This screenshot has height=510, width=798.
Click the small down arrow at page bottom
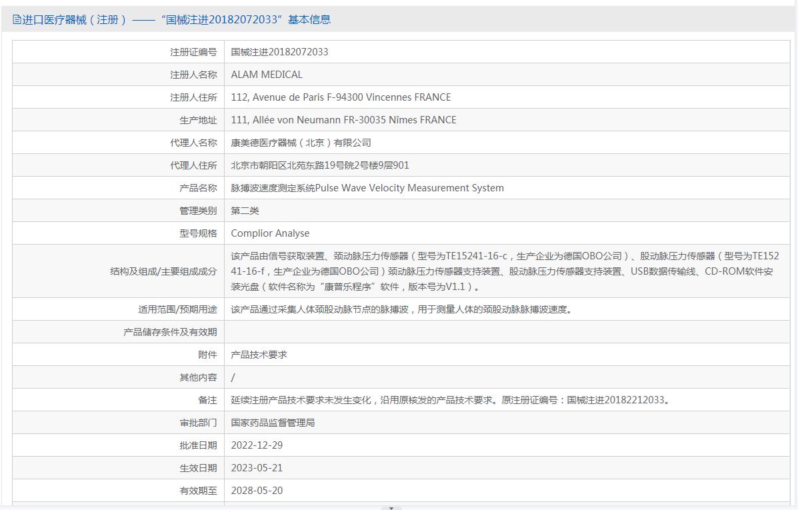391,507
